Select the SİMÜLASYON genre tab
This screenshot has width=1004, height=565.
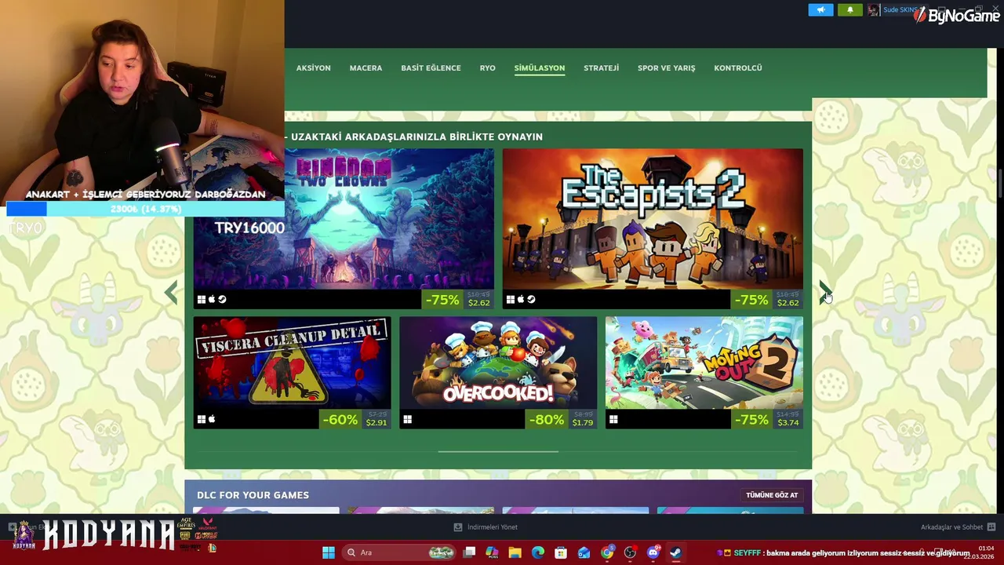[540, 68]
